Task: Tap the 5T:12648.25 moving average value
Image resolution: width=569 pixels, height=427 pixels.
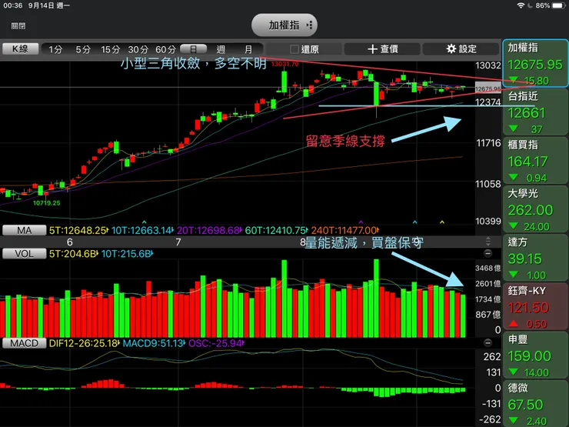Action: point(78,230)
